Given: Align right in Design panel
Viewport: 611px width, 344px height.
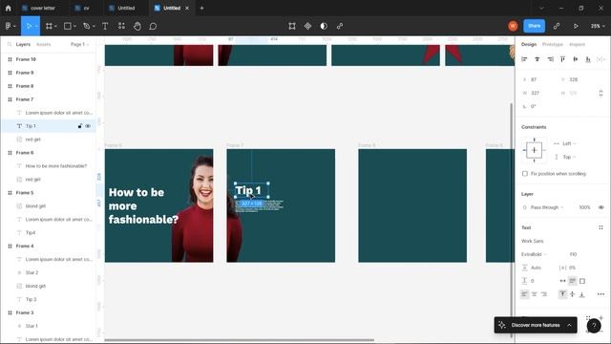Looking at the screenshot, I should pyautogui.click(x=550, y=59).
